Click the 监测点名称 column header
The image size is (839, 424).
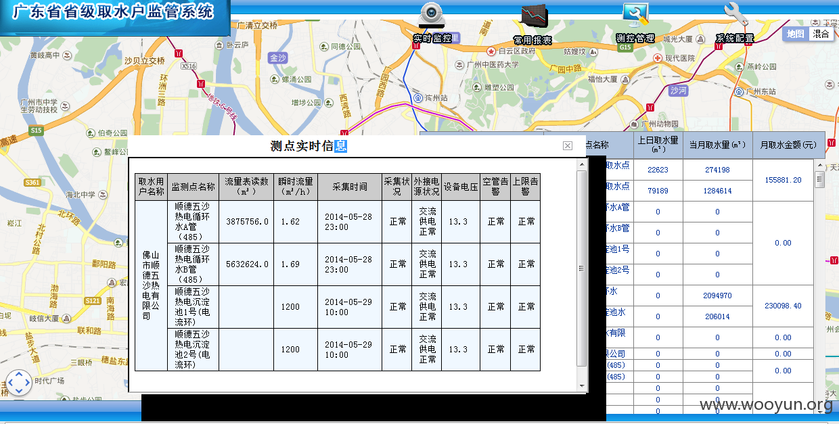tap(194, 187)
